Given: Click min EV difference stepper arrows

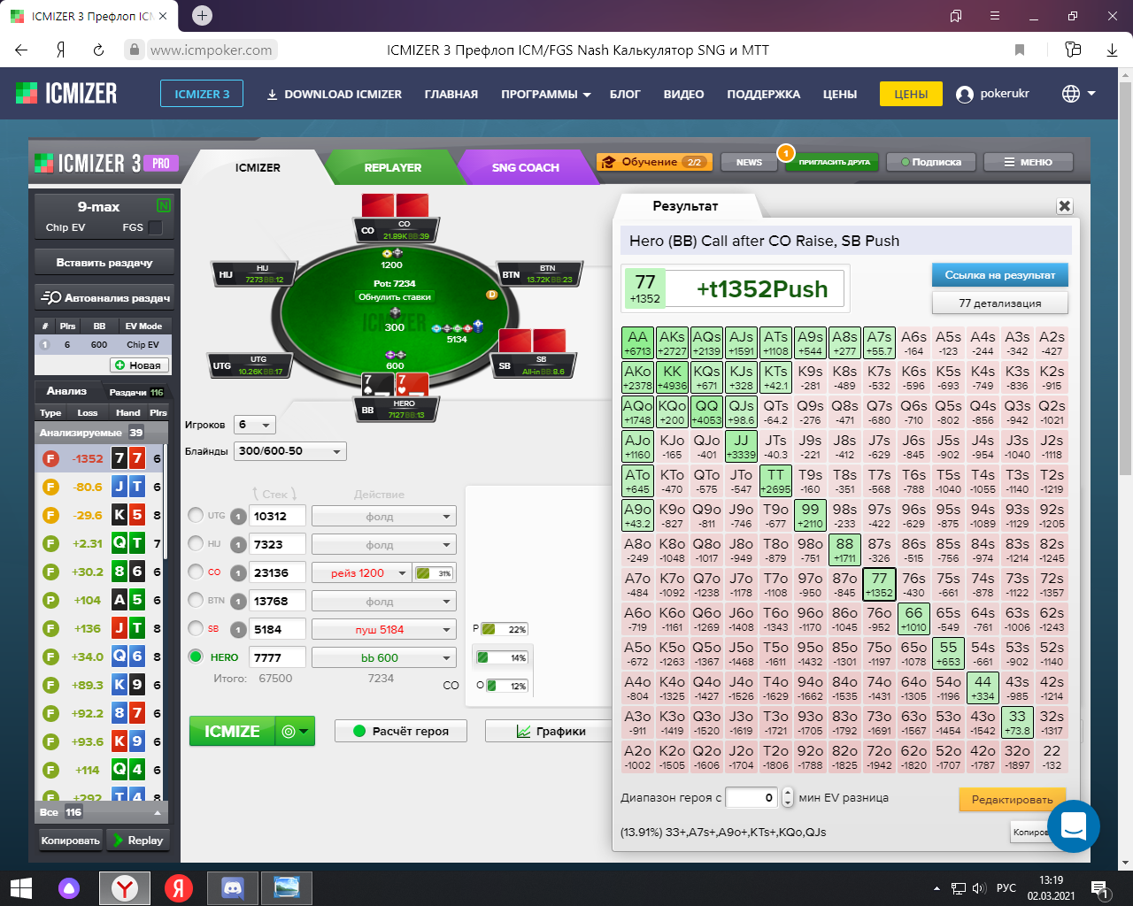Looking at the screenshot, I should point(788,798).
